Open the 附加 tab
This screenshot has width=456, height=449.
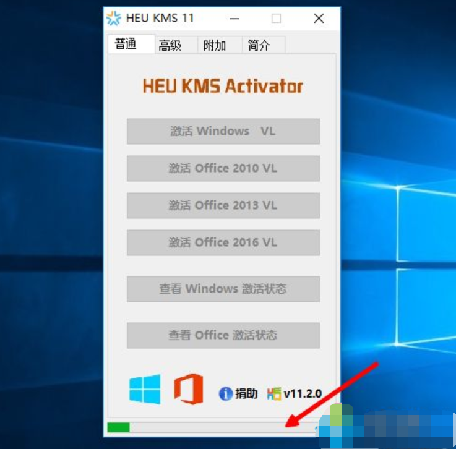click(x=220, y=45)
